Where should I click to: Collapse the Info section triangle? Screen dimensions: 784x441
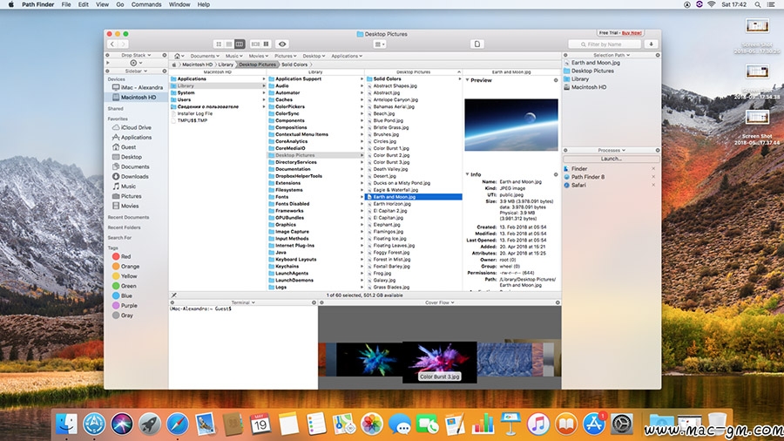click(x=467, y=174)
